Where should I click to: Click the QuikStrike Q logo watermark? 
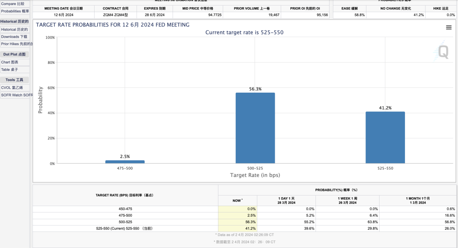pos(442,52)
